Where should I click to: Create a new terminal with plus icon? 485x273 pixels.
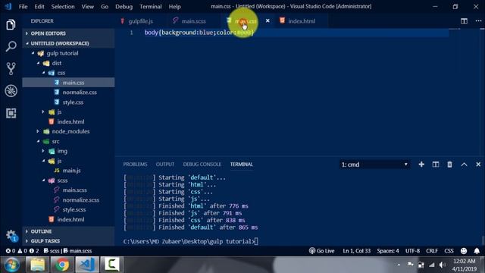coord(421,165)
